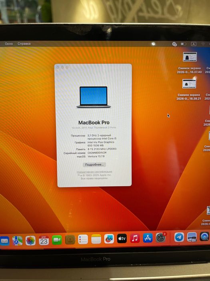Launch the Apple TV app

click(x=122, y=238)
